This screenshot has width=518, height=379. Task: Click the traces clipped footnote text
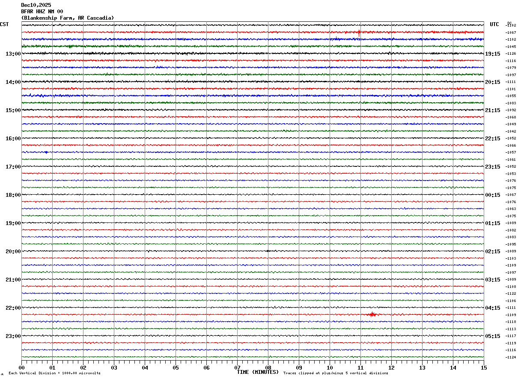point(336,373)
